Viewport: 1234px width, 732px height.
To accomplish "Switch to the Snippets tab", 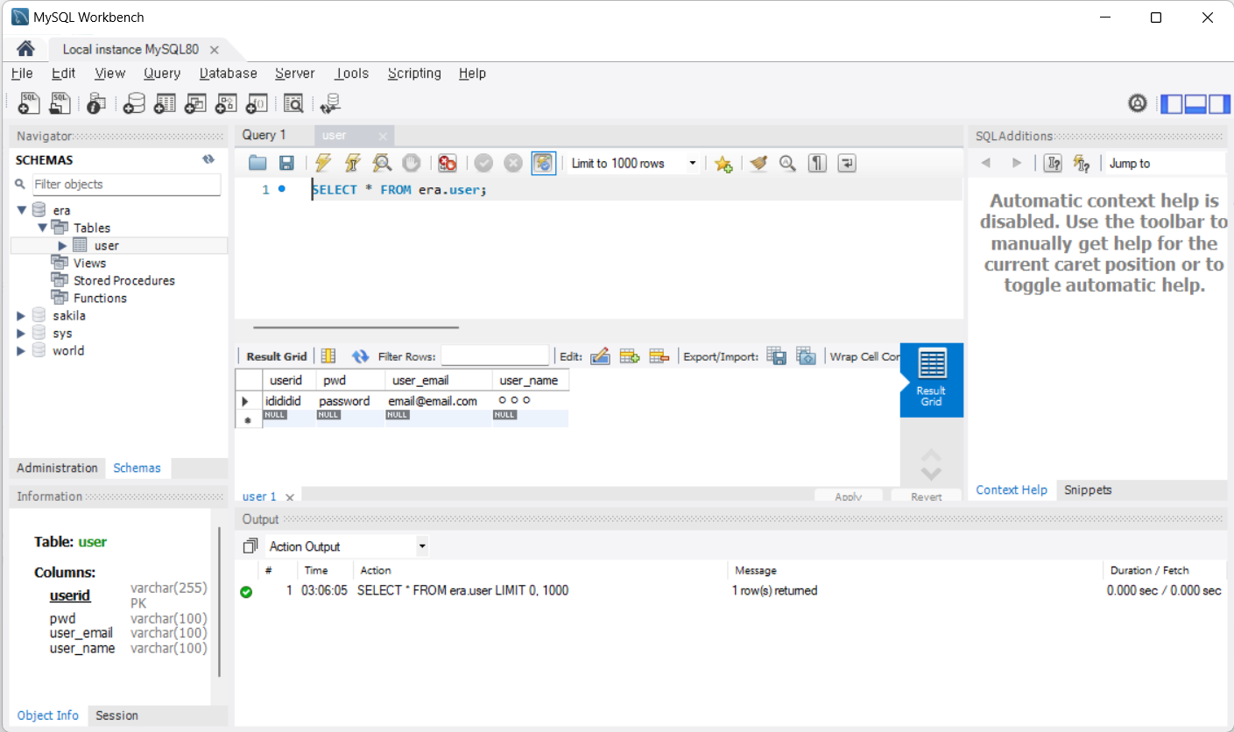I will click(1088, 489).
